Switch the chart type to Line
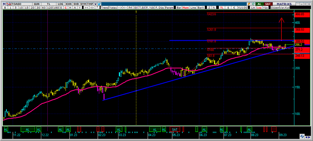 [193, 8]
